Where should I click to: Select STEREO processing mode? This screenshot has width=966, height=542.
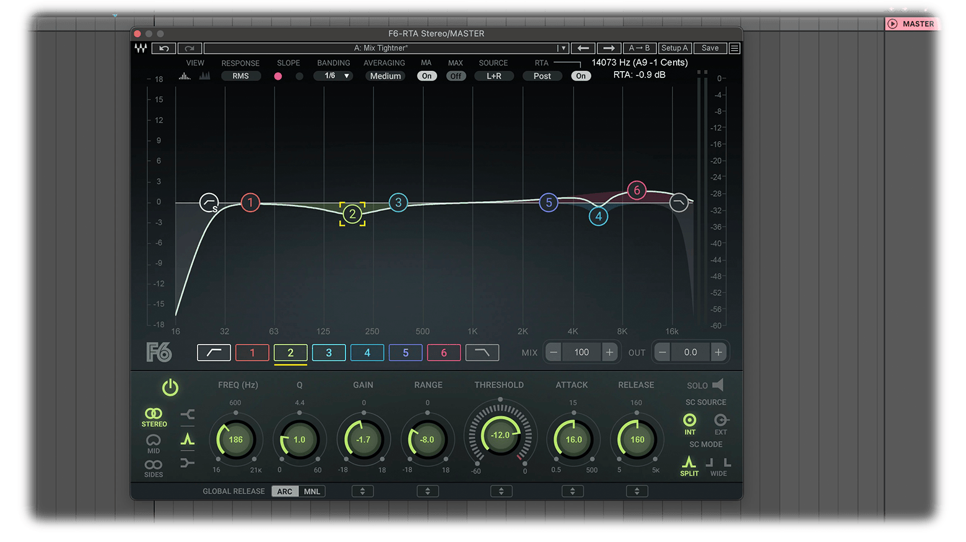[x=154, y=418]
